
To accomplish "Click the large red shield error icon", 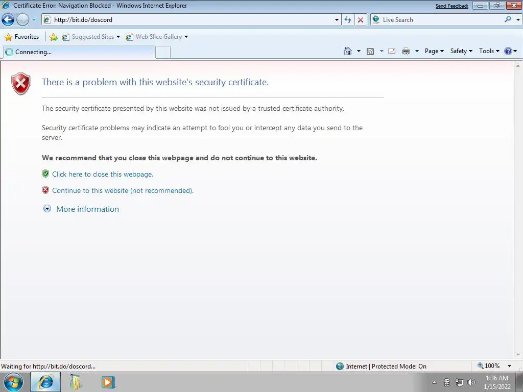I will [20, 83].
